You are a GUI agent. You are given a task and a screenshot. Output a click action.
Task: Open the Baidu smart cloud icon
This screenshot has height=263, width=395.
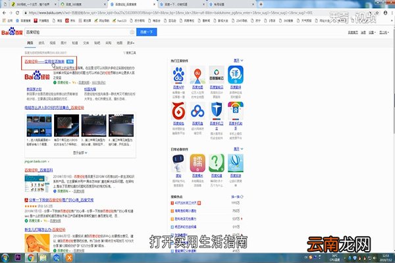217,75
